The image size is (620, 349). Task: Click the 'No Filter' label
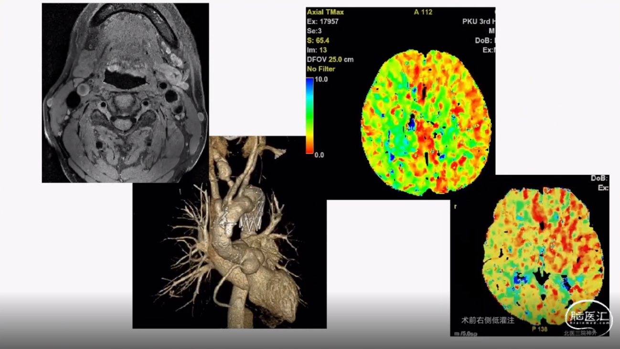321,69
